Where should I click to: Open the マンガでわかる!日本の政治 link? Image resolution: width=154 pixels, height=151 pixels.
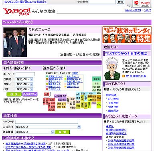pos(126,53)
